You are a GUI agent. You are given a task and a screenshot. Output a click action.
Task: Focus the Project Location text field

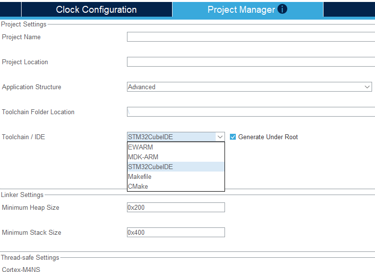pos(251,62)
